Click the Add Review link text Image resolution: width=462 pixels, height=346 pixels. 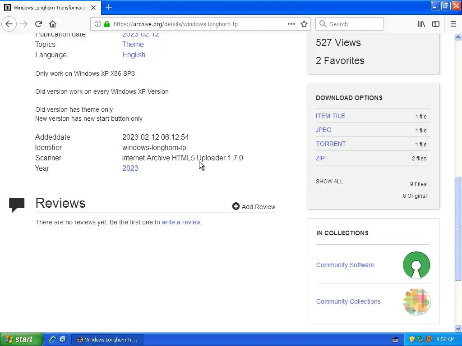[259, 207]
